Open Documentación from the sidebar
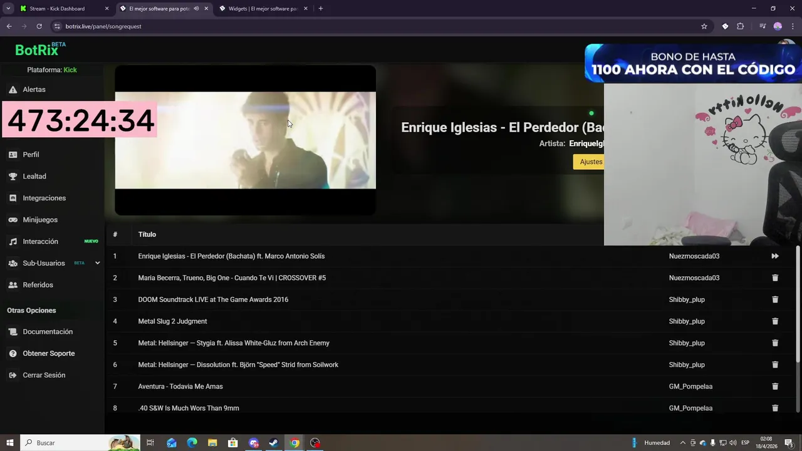 48,332
